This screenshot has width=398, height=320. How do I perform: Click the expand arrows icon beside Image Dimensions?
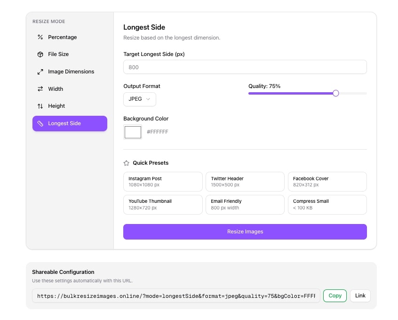(x=40, y=72)
